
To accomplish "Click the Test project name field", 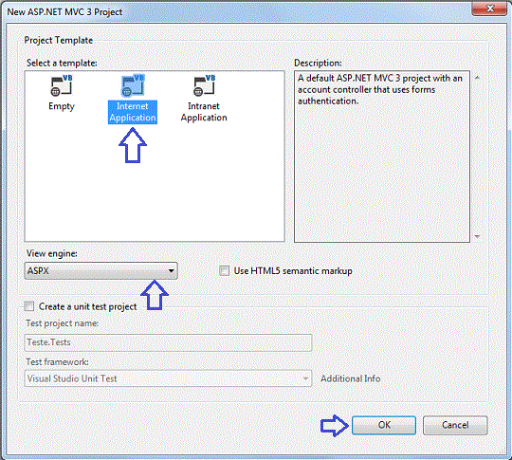I will (x=168, y=342).
